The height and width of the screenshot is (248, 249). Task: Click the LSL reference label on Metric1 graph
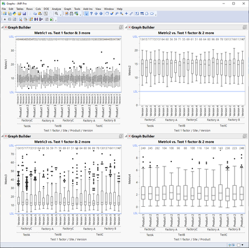(x=12, y=92)
